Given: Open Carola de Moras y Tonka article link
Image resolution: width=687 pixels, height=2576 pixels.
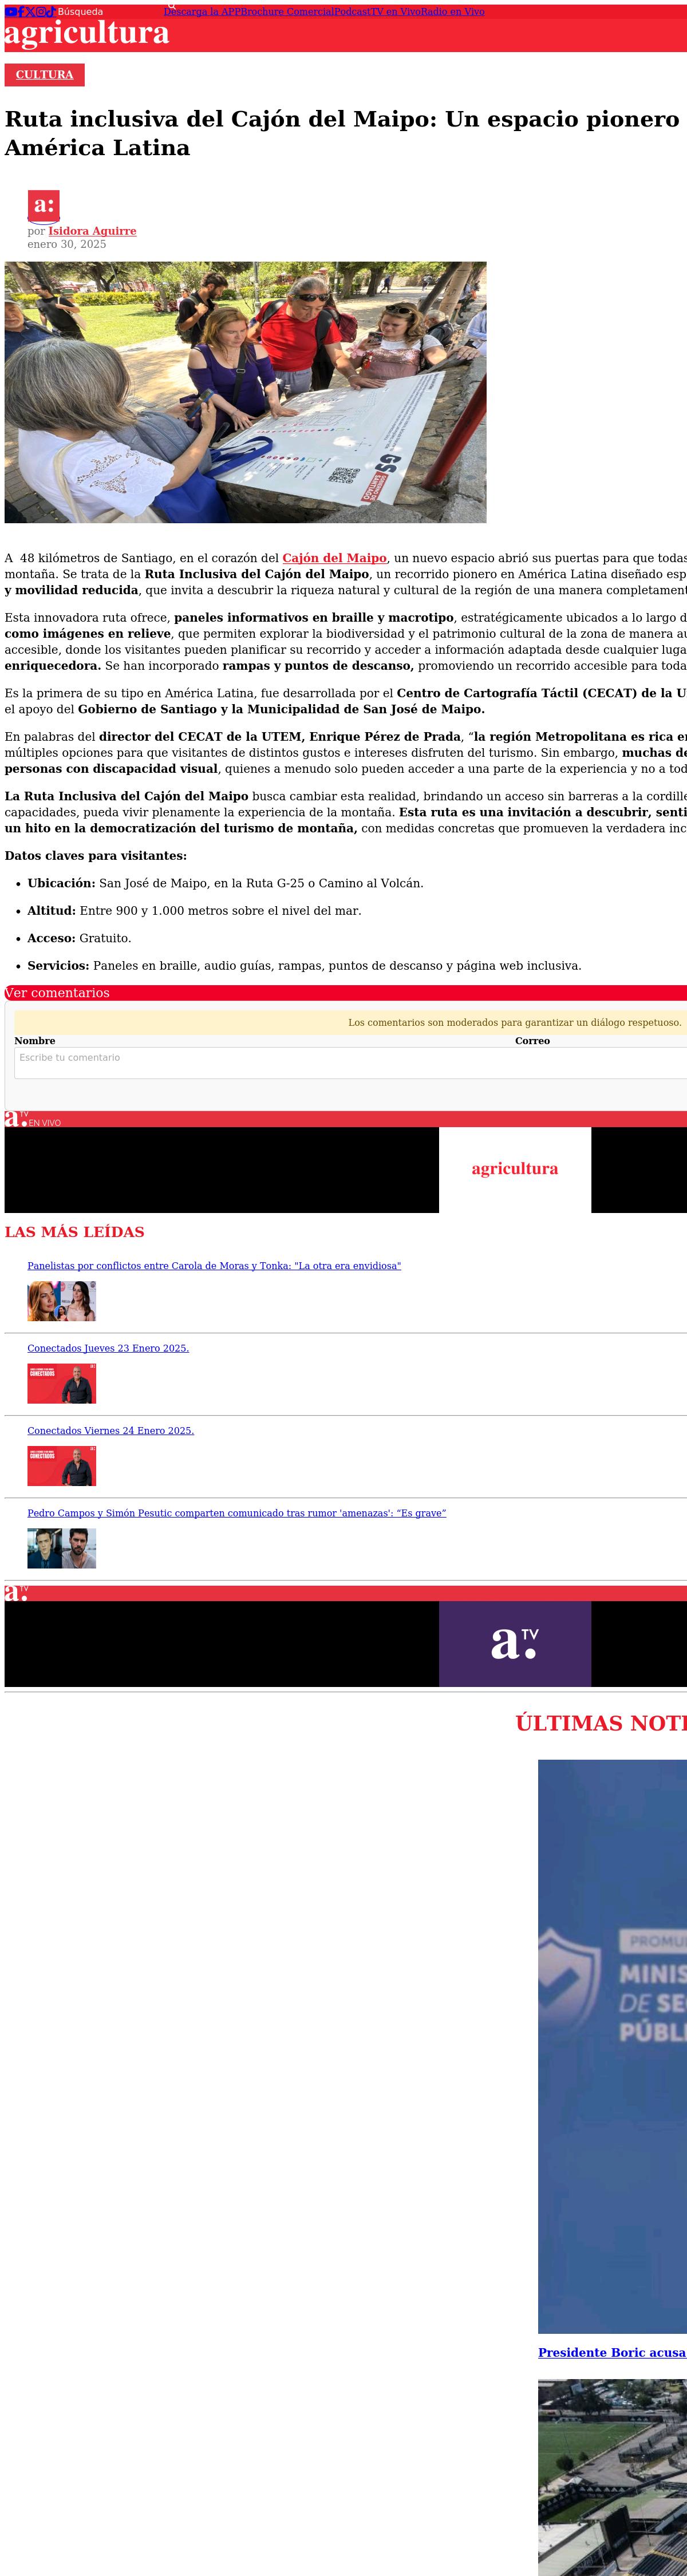Looking at the screenshot, I should pos(214,1266).
